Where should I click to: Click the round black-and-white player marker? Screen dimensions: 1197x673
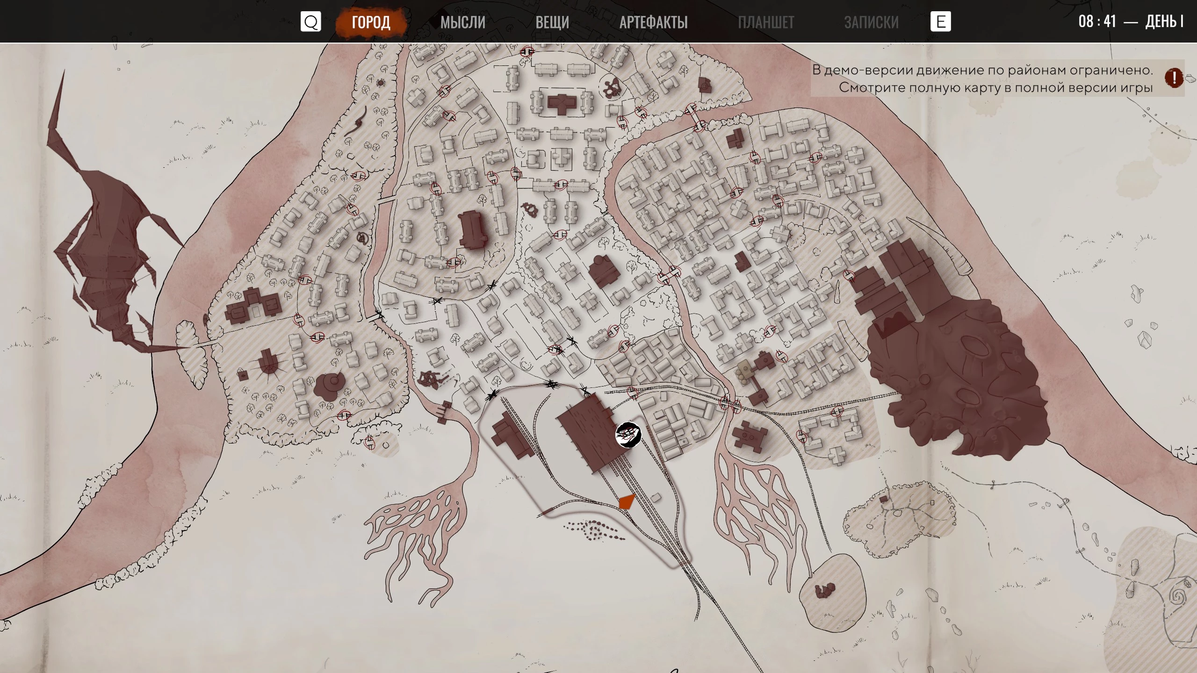628,435
